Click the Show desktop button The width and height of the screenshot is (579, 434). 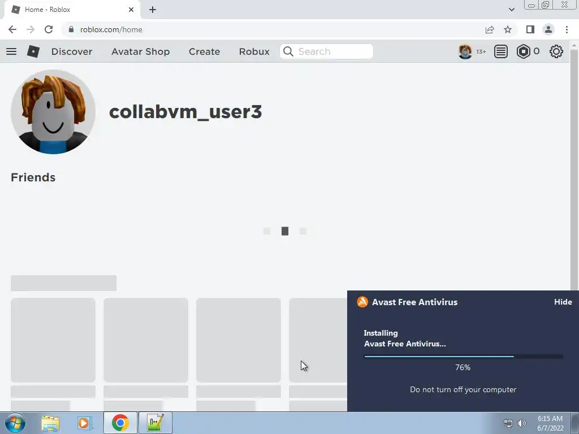coord(574,423)
